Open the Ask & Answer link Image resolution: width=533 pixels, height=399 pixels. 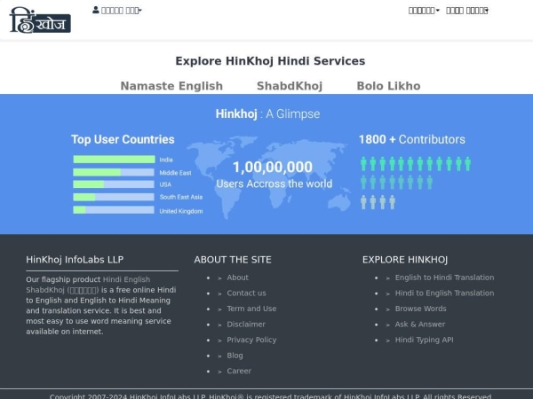click(x=420, y=325)
